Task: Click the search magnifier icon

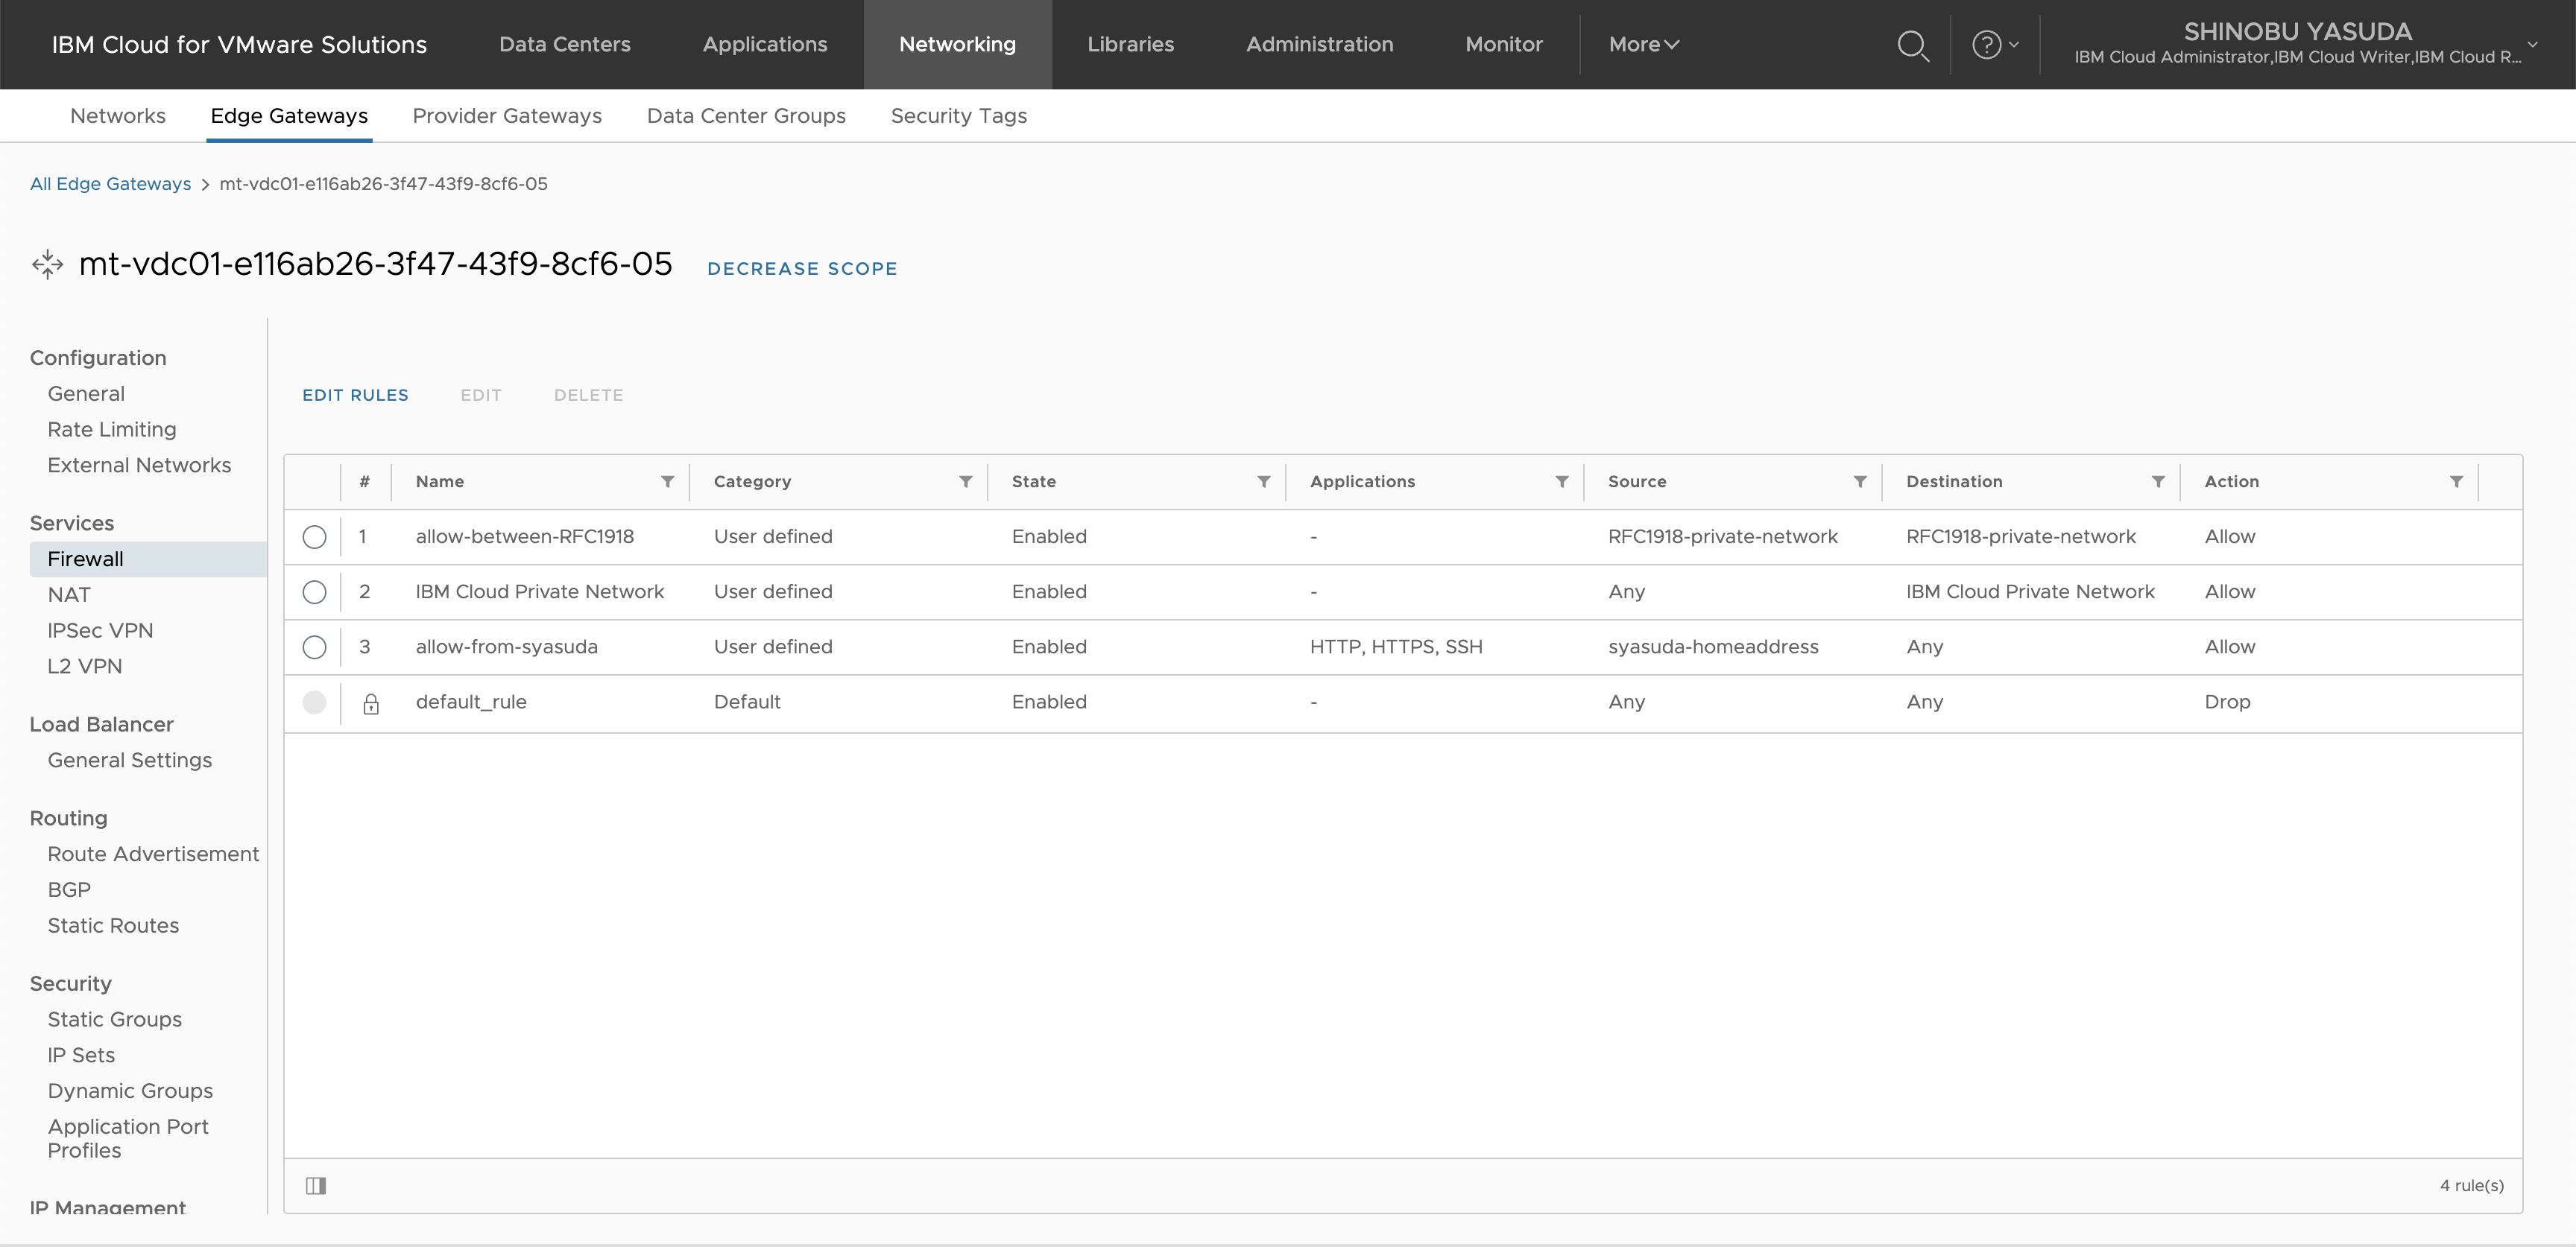Action: [x=1912, y=45]
